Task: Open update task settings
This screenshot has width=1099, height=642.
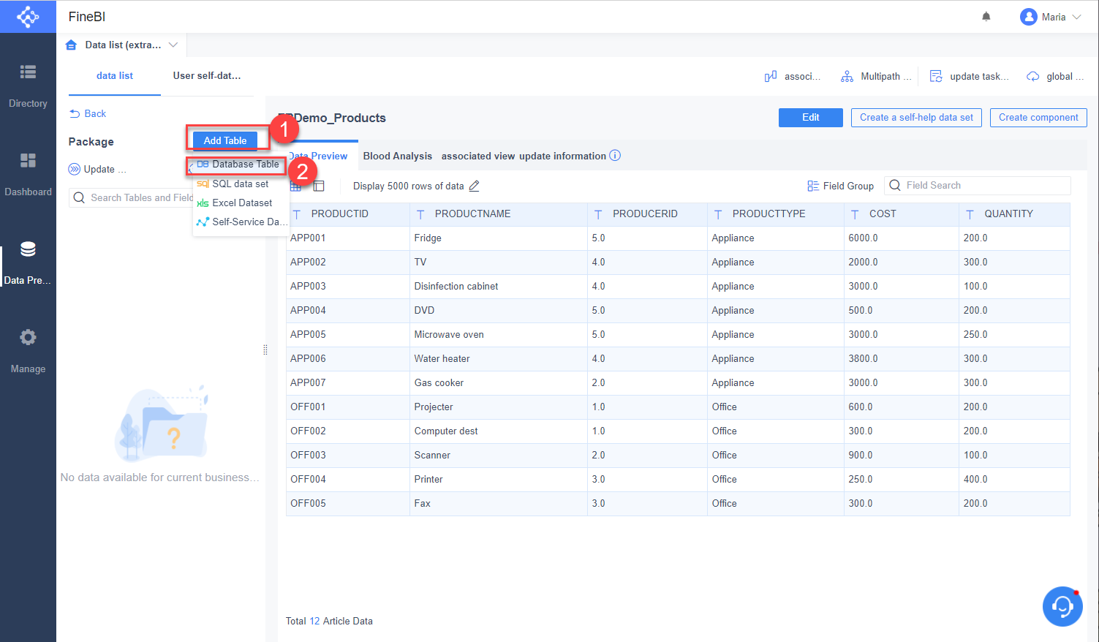Action: pyautogui.click(x=935, y=75)
